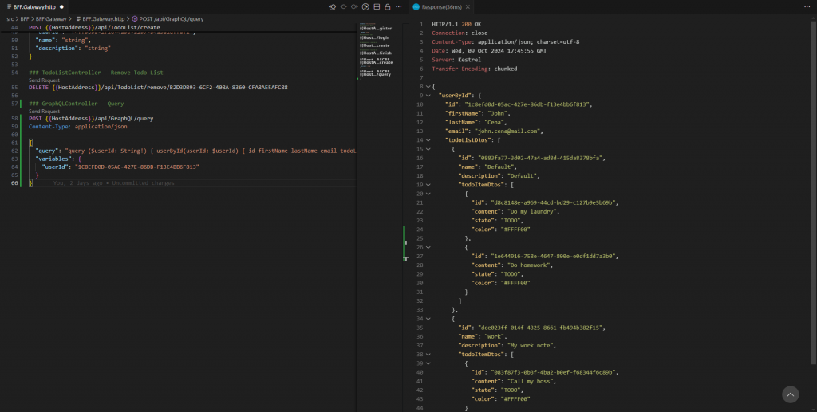Click git blame 'You, 2 days ago' annotation
This screenshot has height=412, width=817.
tap(113, 183)
